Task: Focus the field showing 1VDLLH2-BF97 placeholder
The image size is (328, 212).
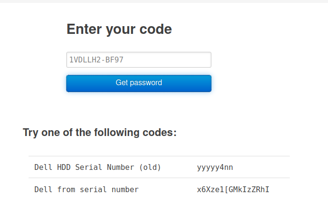Action: (138, 60)
